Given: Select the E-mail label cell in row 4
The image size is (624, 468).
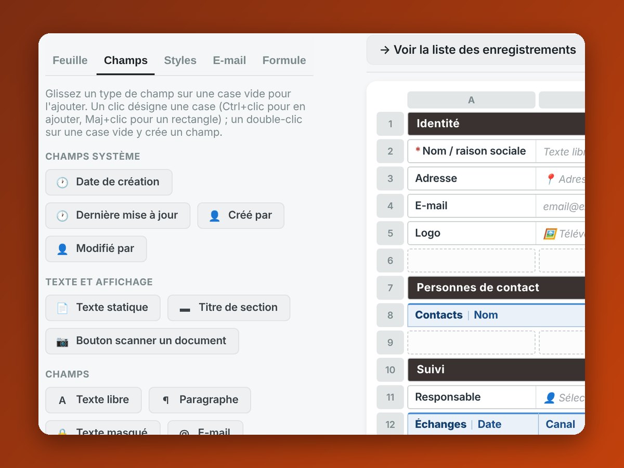Looking at the screenshot, I should 471,206.
